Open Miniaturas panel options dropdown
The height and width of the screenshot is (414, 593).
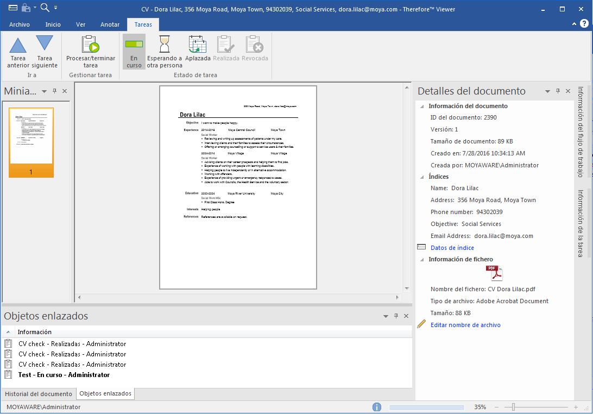(44, 91)
